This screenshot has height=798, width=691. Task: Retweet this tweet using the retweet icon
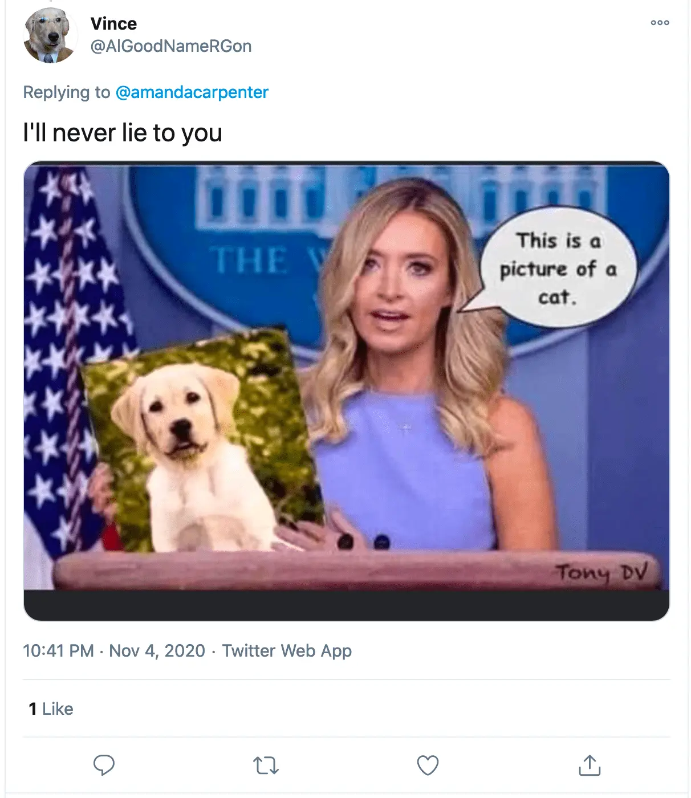[266, 765]
